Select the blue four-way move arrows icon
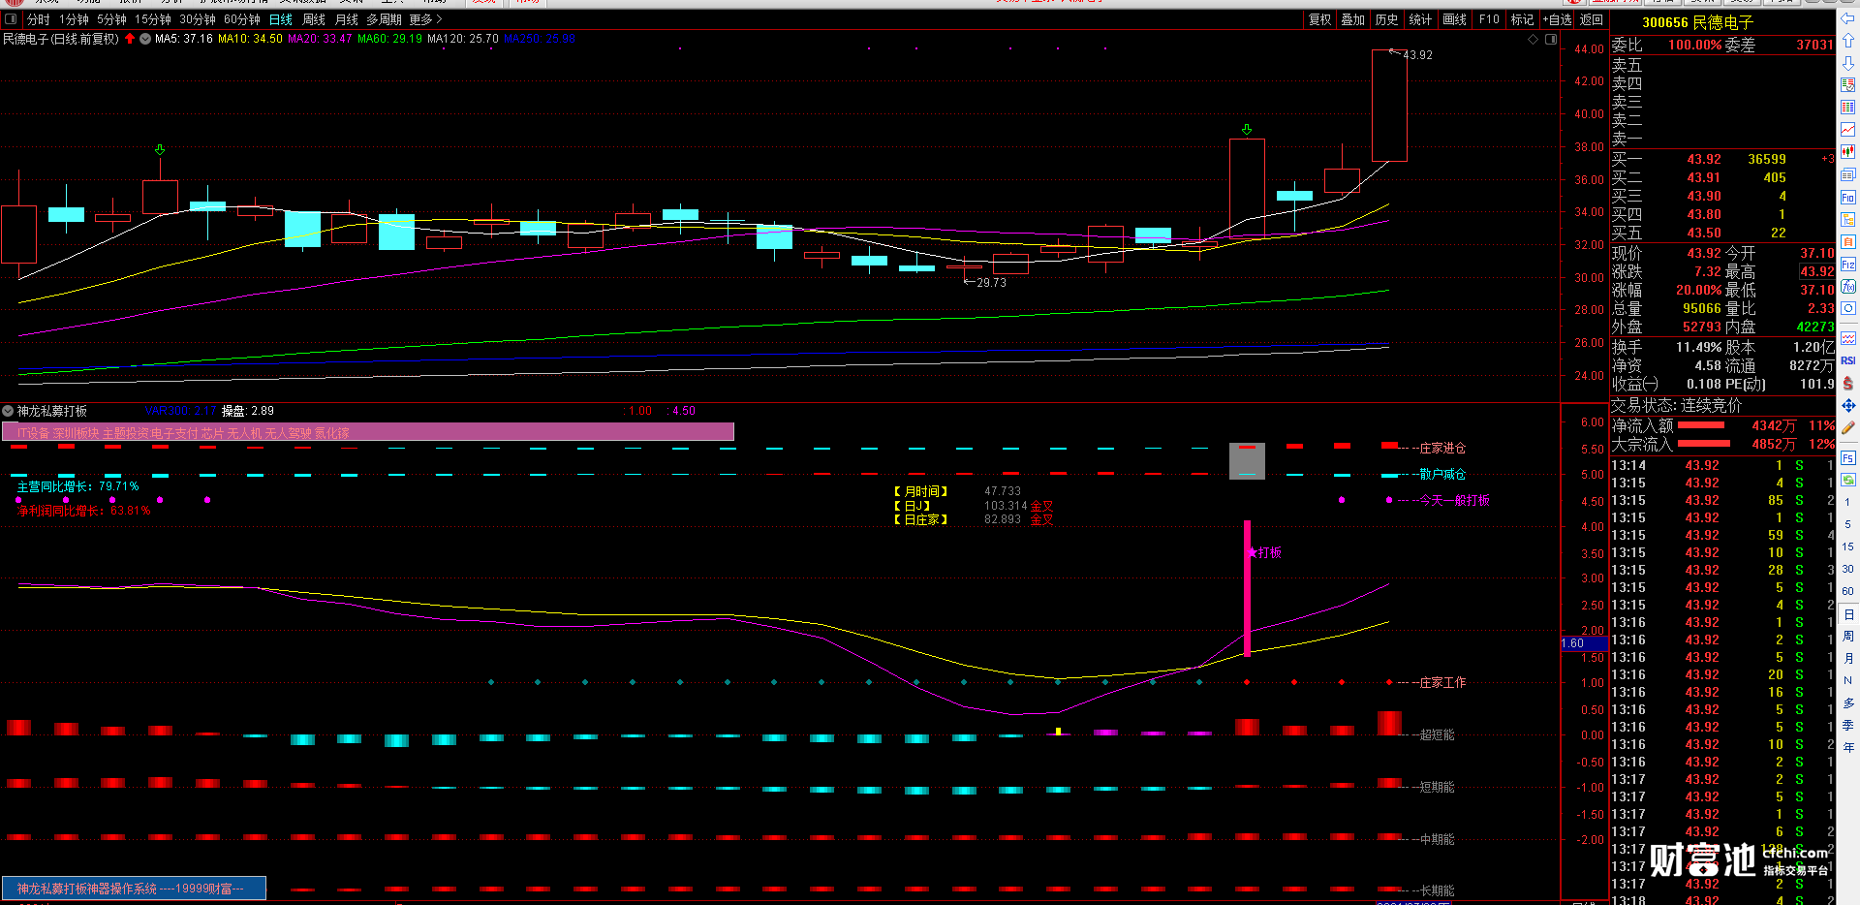1860x905 pixels. tap(1847, 406)
